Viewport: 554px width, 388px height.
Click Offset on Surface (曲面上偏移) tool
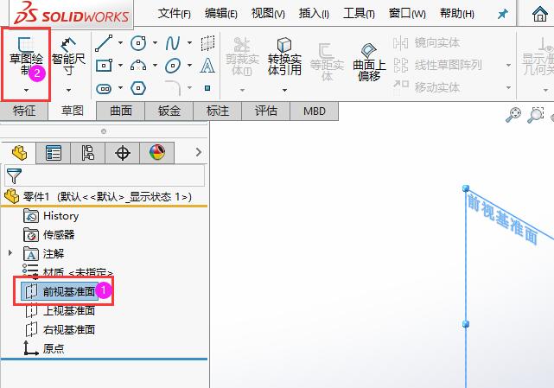pos(369,62)
